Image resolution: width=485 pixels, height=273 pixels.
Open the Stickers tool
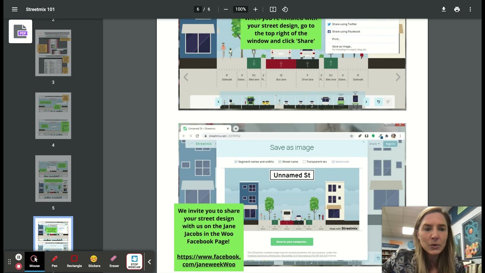click(94, 261)
